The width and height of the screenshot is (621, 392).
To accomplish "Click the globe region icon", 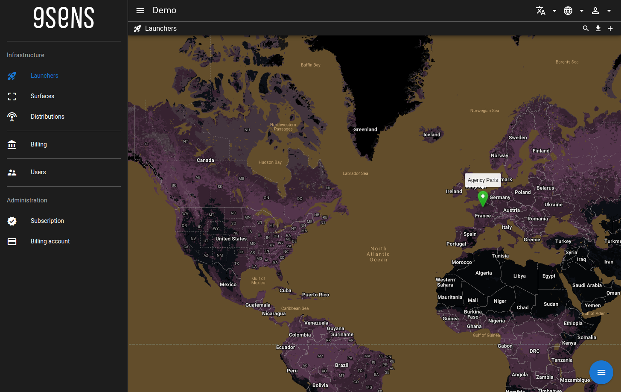I will [568, 11].
